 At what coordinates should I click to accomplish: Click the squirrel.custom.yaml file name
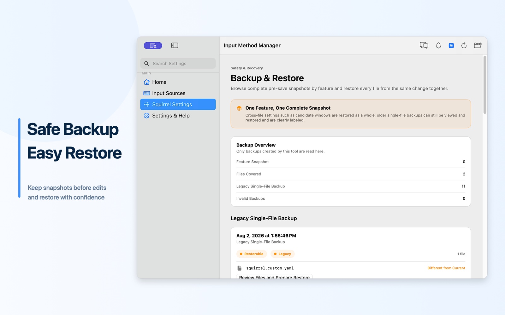point(270,268)
